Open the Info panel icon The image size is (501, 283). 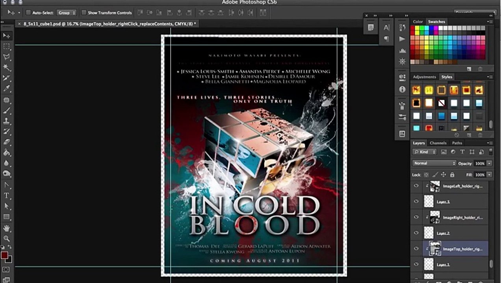402,90
